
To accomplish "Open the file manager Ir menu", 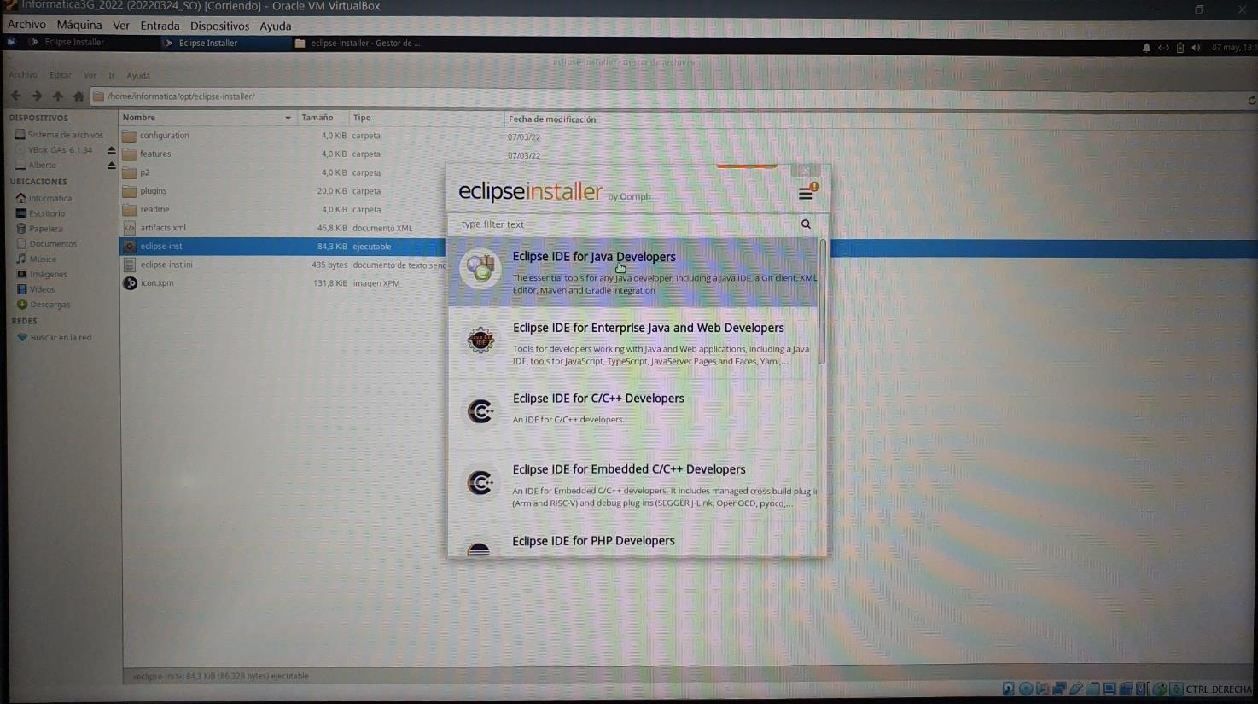I will [111, 75].
